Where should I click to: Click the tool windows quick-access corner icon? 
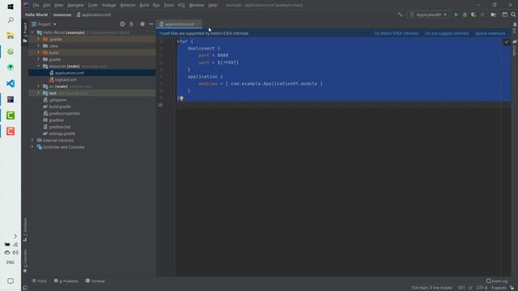pos(25,288)
